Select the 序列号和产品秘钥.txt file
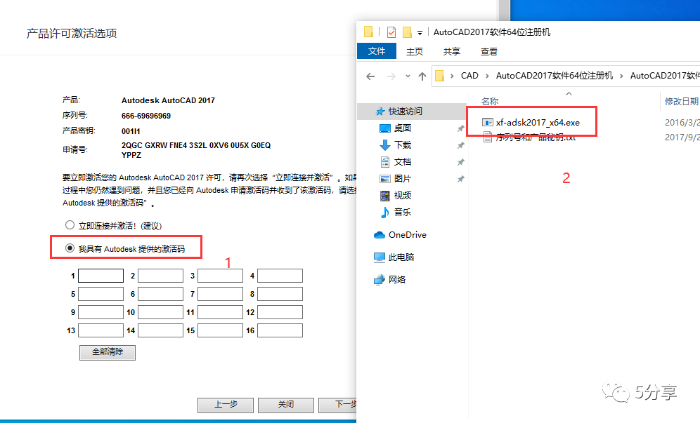Image resolution: width=700 pixels, height=423 pixels. [x=536, y=137]
